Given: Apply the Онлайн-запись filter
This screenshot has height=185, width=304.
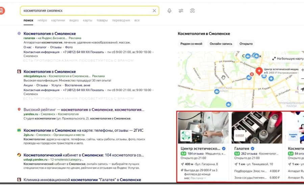Looking at the screenshot, I should point(221,44).
